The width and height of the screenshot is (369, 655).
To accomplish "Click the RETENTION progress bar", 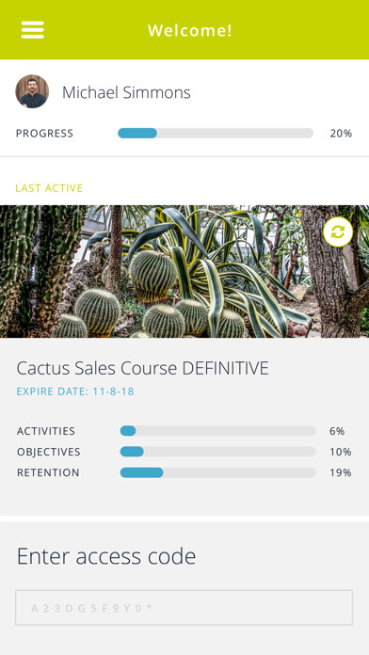I will (x=217, y=472).
